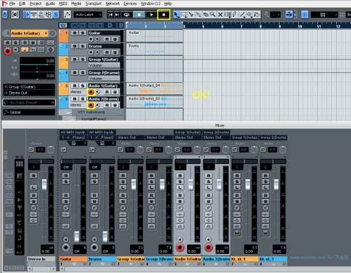Select the Split scissors tool
Image resolution: width=351 pixels, height=273 pixels.
tap(191, 15)
